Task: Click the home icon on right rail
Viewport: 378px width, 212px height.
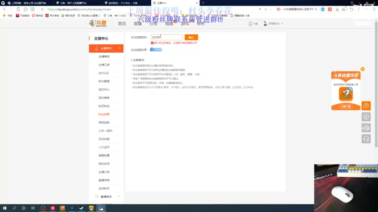Action: tap(366, 117)
